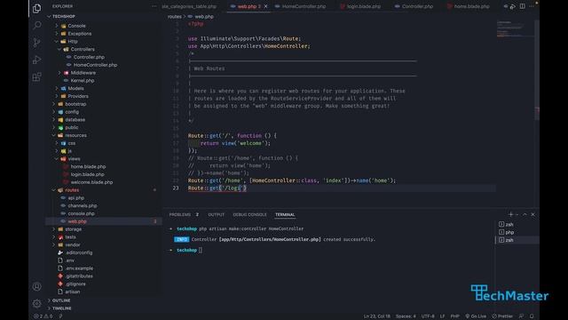Expand the Middleware folder

83,73
